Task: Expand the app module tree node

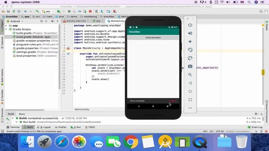Action: (6, 26)
